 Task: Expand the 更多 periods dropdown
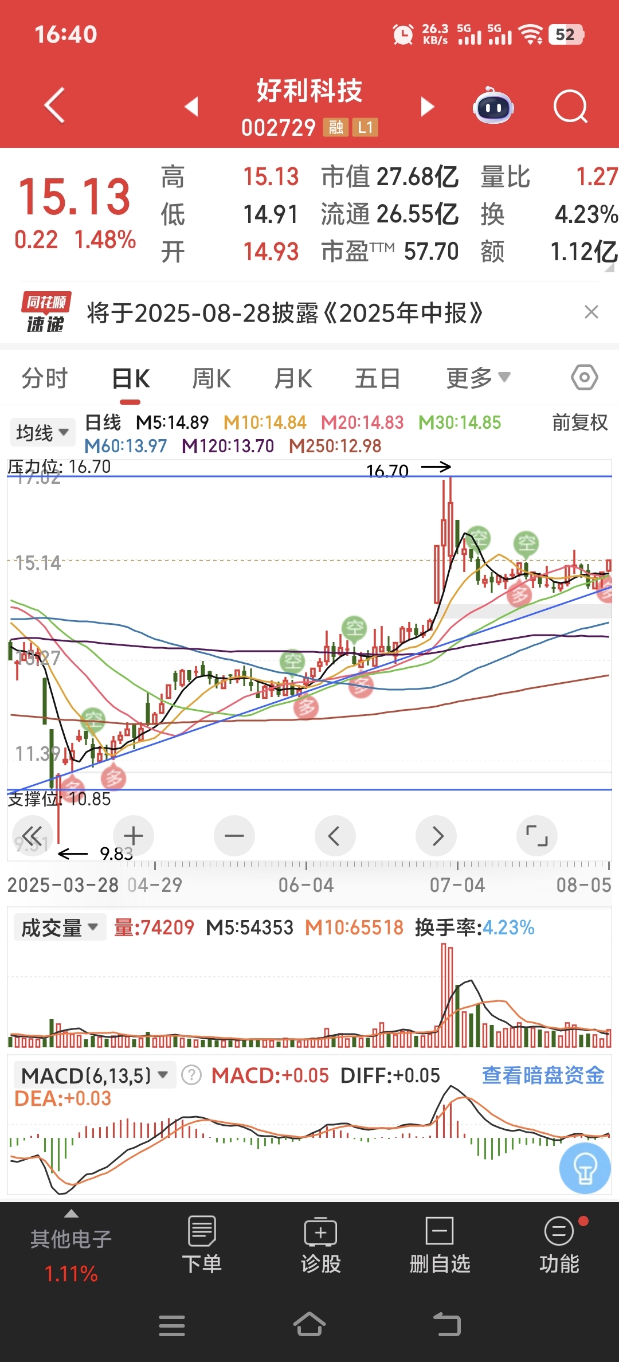pyautogui.click(x=479, y=378)
